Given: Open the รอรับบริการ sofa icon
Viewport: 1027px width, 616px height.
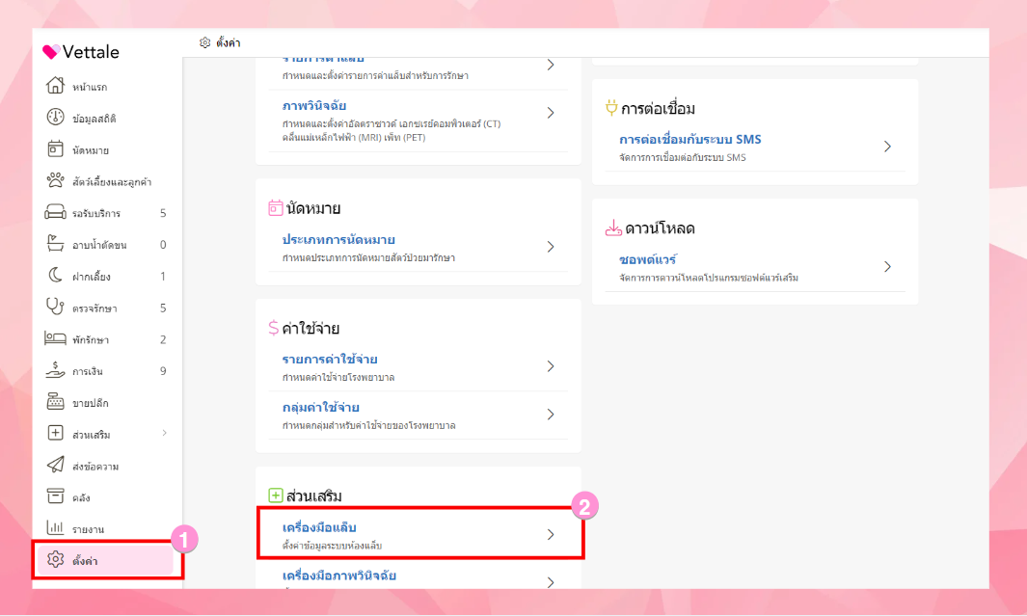Looking at the screenshot, I should [x=55, y=212].
